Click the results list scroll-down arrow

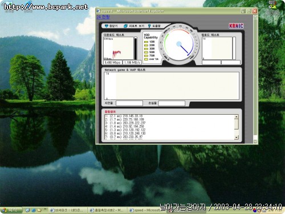click(x=237, y=138)
